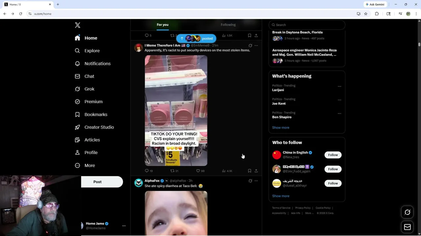Open more options for Joe Kent trend
This screenshot has width=421, height=236.
339,100
